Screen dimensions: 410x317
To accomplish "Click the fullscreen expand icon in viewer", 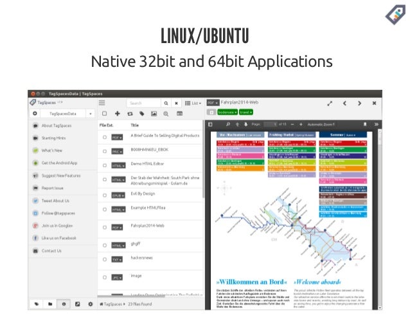I will coord(330,104).
